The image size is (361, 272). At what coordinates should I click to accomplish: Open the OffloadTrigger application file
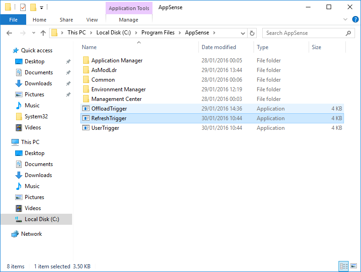109,109
